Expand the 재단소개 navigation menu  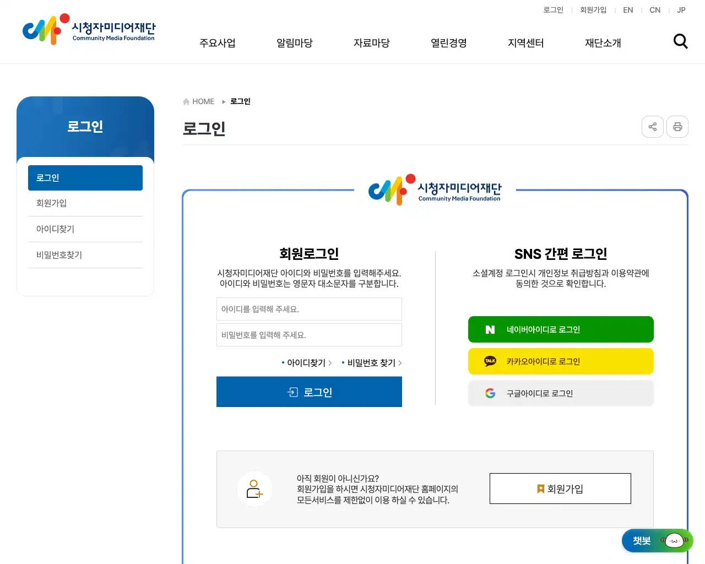[x=603, y=43]
